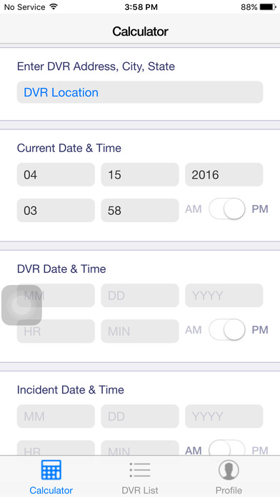Select Incident date YYYY field
This screenshot has width=280, height=497.
pyautogui.click(x=224, y=416)
